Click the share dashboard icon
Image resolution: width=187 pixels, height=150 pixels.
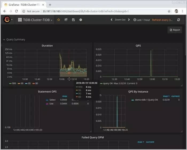coord(66,20)
